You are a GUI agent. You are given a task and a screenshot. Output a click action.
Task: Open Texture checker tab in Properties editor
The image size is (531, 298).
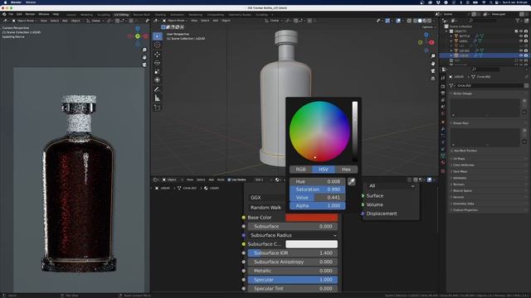443,171
